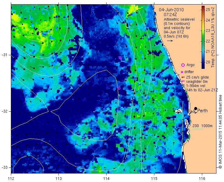
Task: Click the IMOS copyright timestamp text
Action: [220, 132]
